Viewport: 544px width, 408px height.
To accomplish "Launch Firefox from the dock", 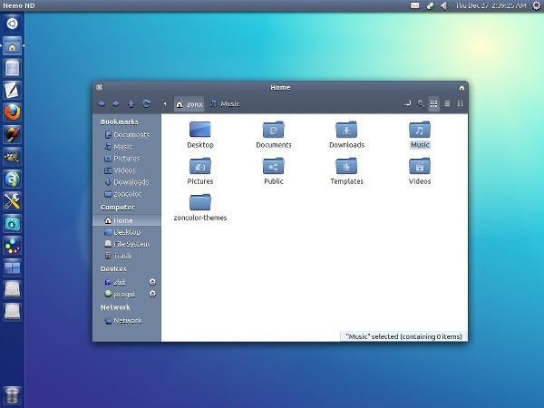I will pos(13,112).
